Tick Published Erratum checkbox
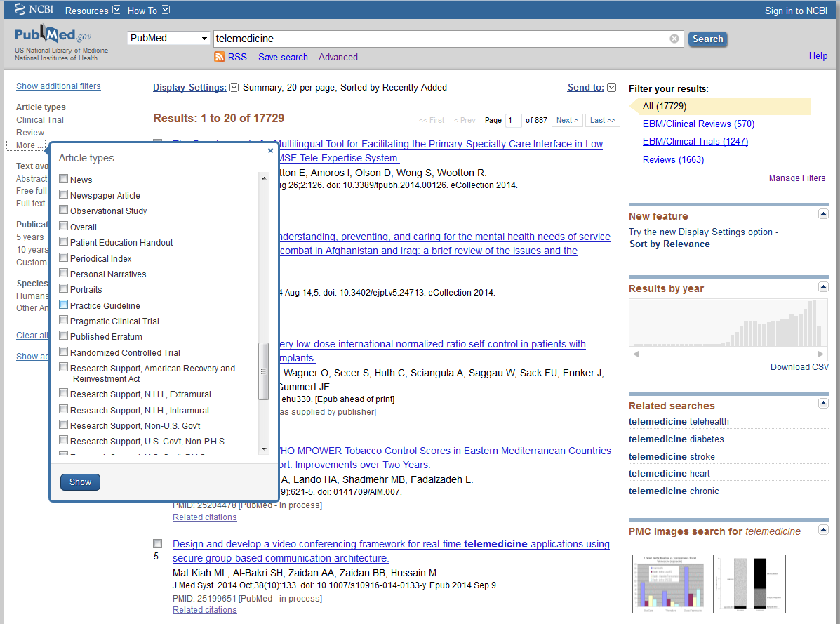840x624 pixels. tap(64, 336)
